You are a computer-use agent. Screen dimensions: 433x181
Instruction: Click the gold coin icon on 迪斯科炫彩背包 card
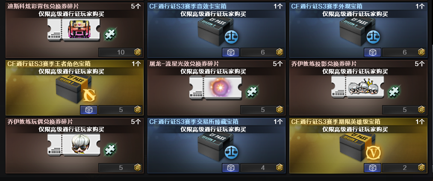(138, 52)
